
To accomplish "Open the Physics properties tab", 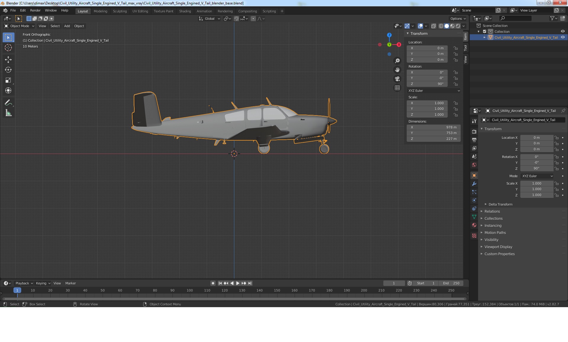I will pyautogui.click(x=474, y=200).
